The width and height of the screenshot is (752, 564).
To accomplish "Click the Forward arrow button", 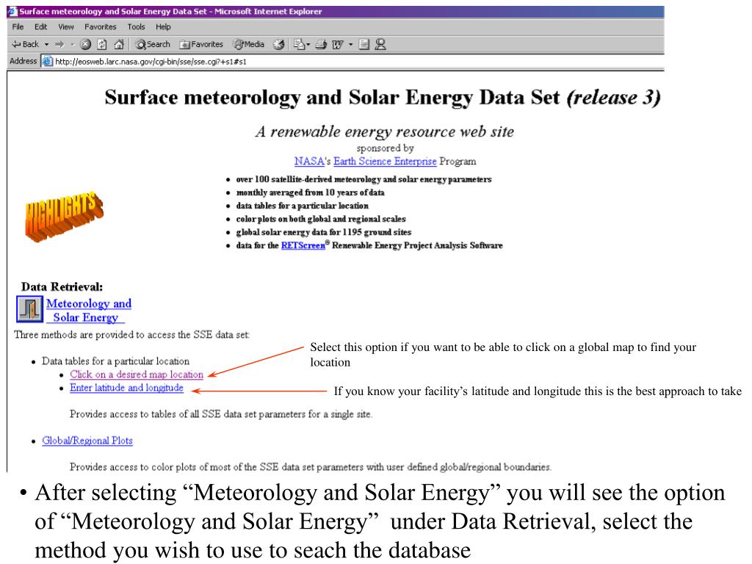I will [59, 45].
